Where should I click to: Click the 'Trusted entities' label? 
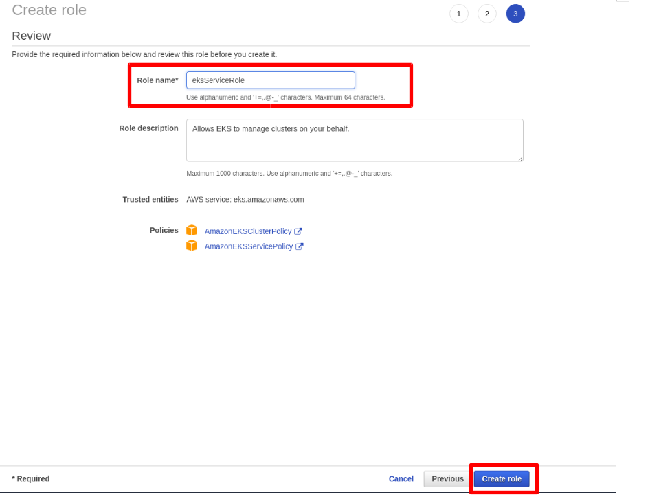coord(150,199)
